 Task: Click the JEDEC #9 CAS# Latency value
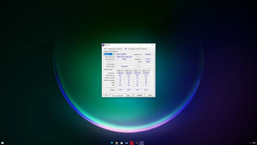pyautogui.click(x=120, y=76)
